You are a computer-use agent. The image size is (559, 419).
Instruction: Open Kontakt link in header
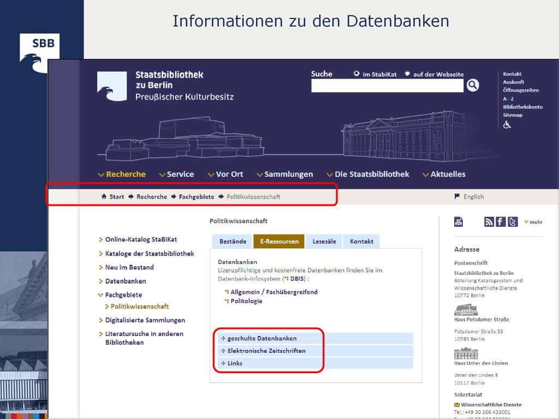[x=512, y=74]
